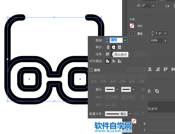175x134 pixels.
Task: Click the first 虚线 dash value field
Action: click(94, 77)
